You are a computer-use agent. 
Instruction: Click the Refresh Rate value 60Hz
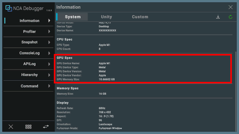pyautogui.click(x=102, y=108)
